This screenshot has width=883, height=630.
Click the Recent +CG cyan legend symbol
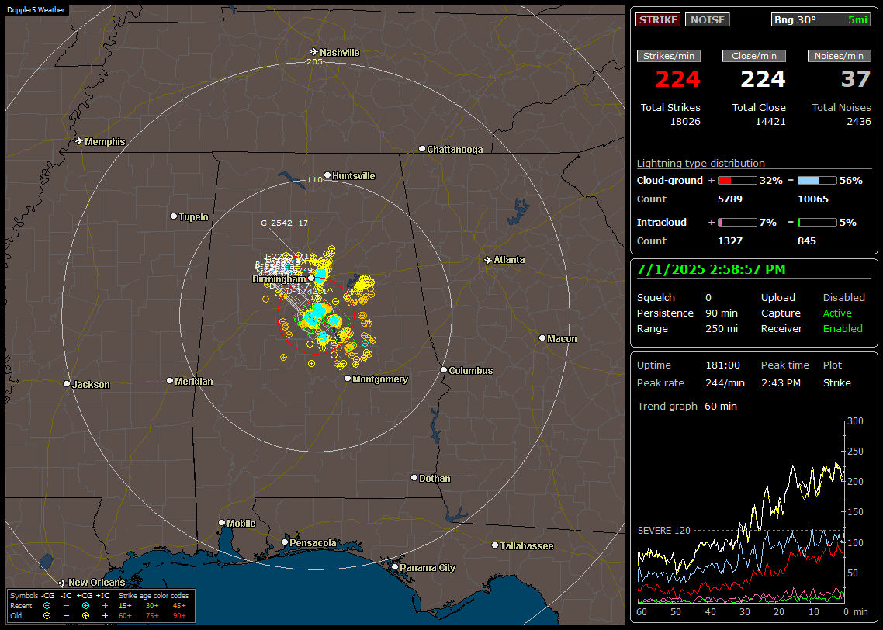click(x=85, y=606)
